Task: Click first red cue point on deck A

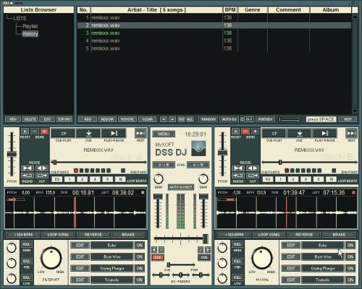Action: pyautogui.click(x=76, y=171)
